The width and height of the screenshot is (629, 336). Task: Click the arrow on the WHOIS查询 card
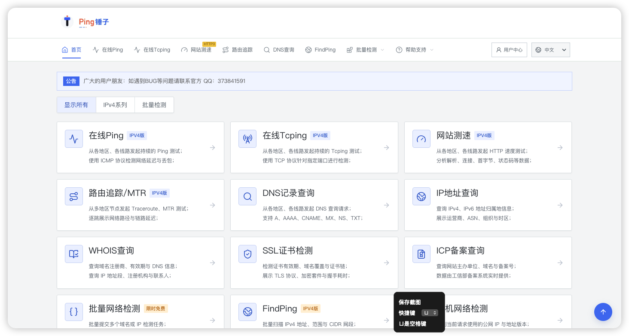[x=213, y=263]
